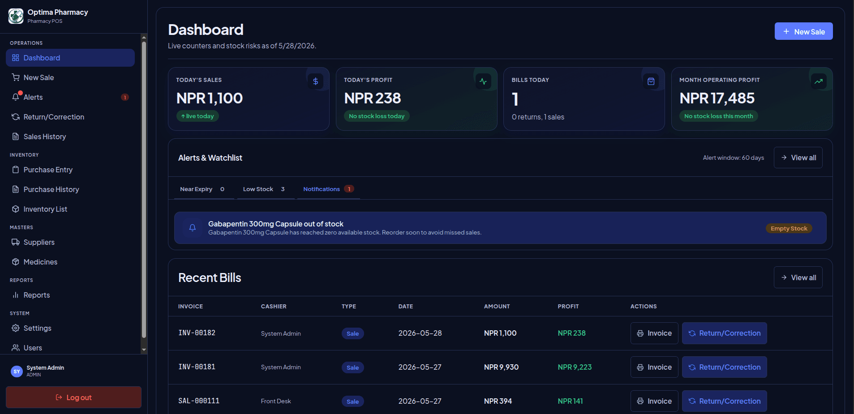Click the refresh icon in INV-00181 Return/Correction button
Screen dimensions: 854x414
[x=692, y=367]
